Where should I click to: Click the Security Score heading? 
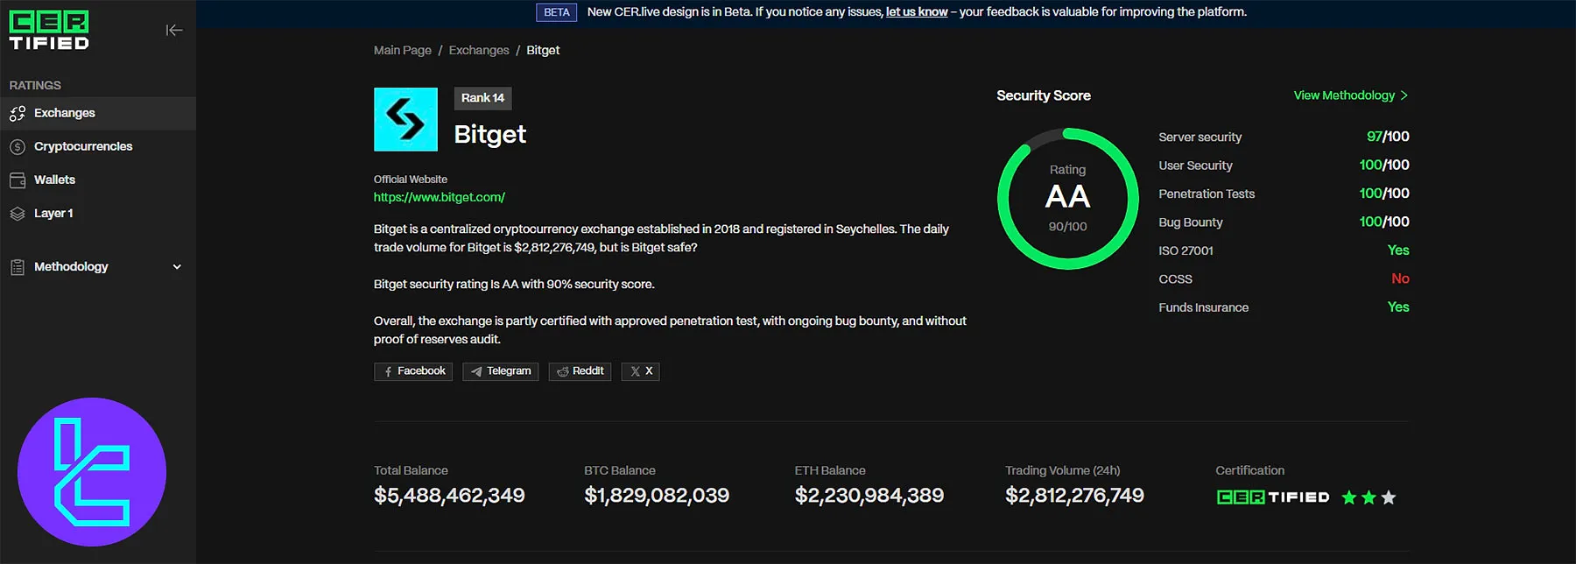1044,96
